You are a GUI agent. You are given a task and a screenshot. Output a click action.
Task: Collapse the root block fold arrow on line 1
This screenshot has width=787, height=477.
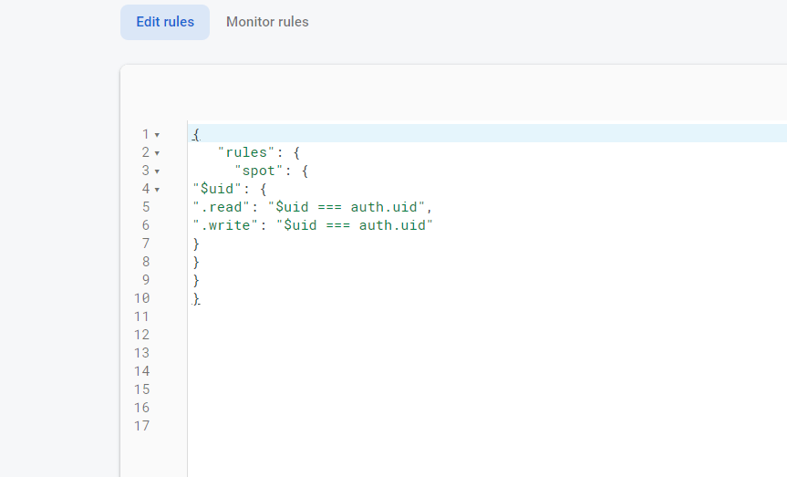coord(157,135)
